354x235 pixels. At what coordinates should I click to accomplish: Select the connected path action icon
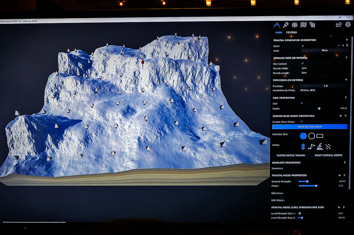[x=312, y=147]
